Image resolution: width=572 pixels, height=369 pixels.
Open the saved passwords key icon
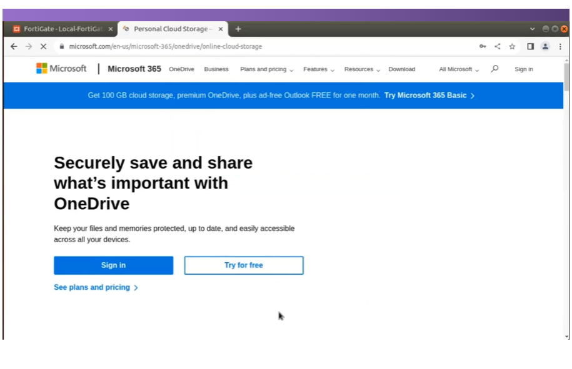pyautogui.click(x=483, y=47)
